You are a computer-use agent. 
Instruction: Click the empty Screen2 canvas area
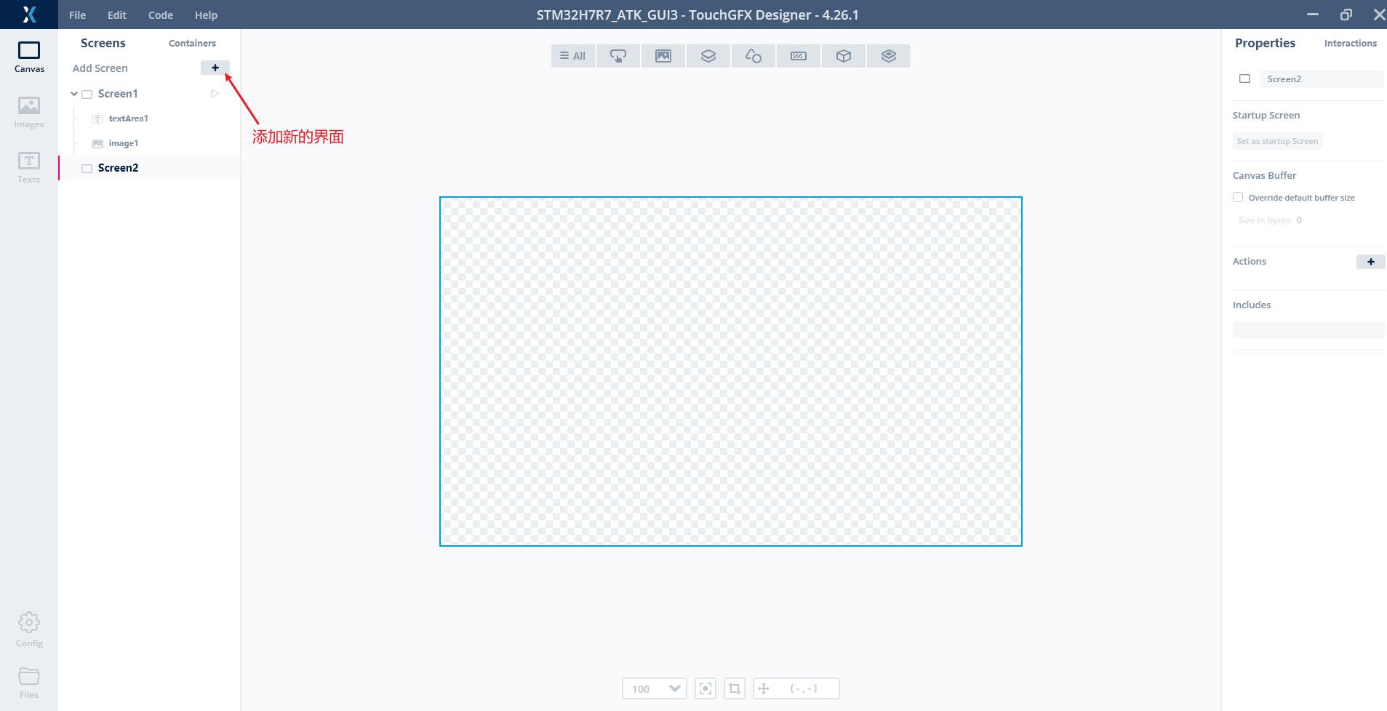(x=731, y=371)
